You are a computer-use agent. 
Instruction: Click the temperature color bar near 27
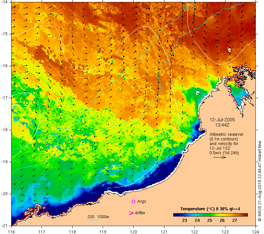tap(235, 215)
